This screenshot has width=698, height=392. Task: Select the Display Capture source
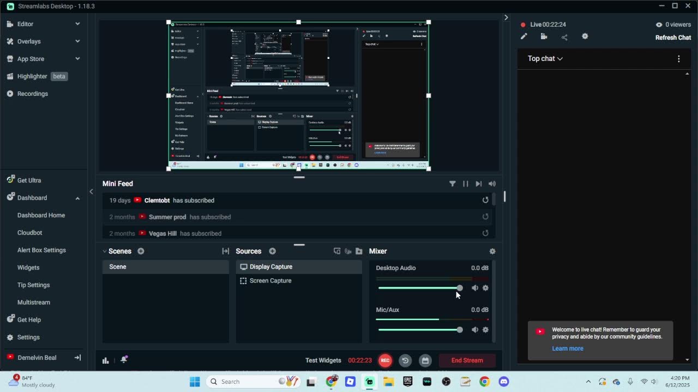click(299, 267)
